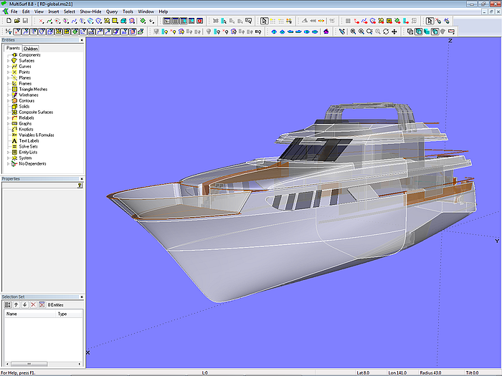Switch to the Children tab
The image size is (502, 376).
pyautogui.click(x=31, y=49)
